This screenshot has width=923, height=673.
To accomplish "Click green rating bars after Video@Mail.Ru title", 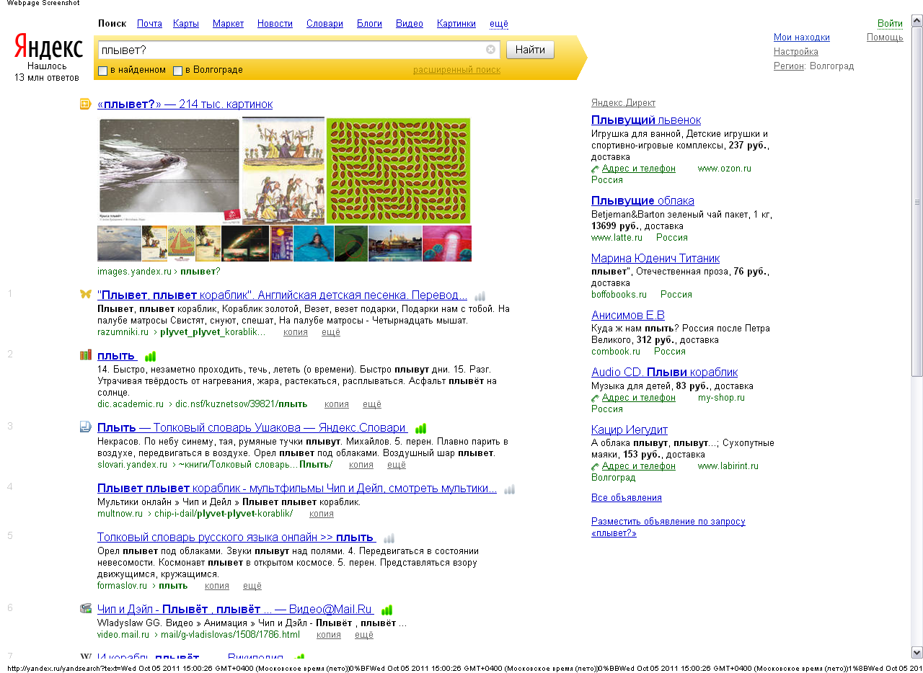I will (387, 610).
